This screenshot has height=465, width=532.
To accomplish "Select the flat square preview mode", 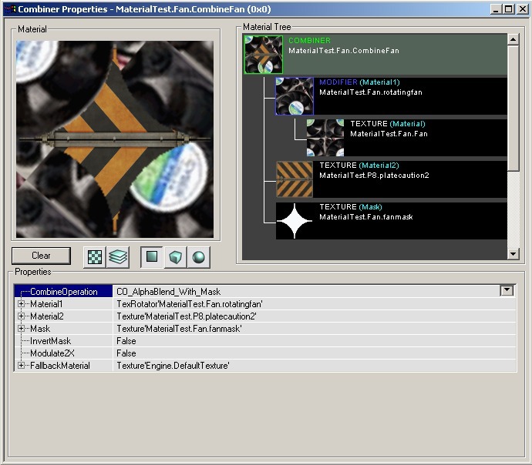I will coord(152,256).
